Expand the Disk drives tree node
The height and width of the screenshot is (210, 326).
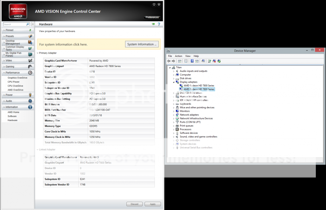(174, 78)
